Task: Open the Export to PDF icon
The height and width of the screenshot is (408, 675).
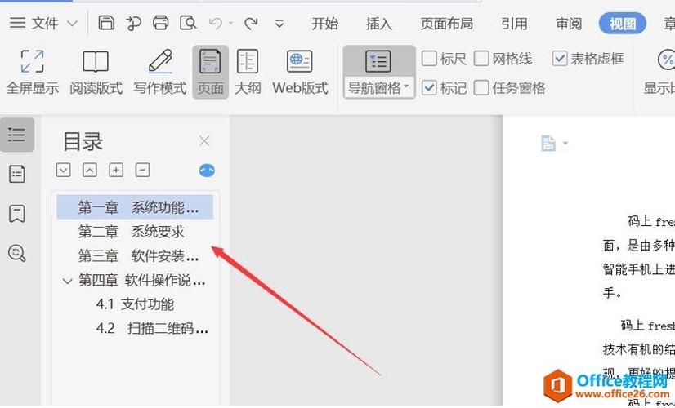Action: tap(134, 23)
